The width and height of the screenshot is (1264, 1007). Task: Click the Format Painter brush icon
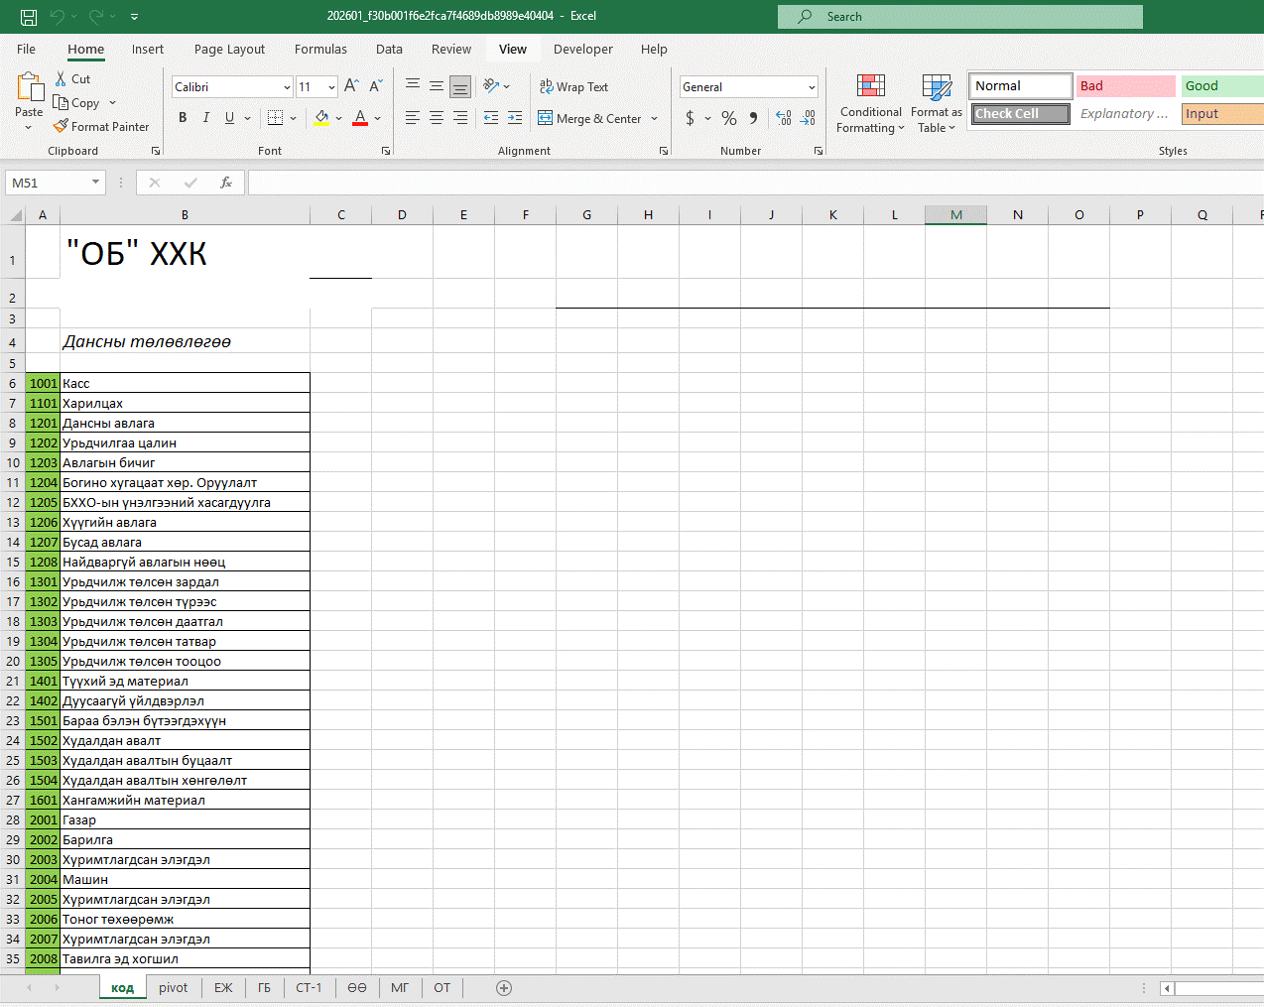[x=61, y=126]
